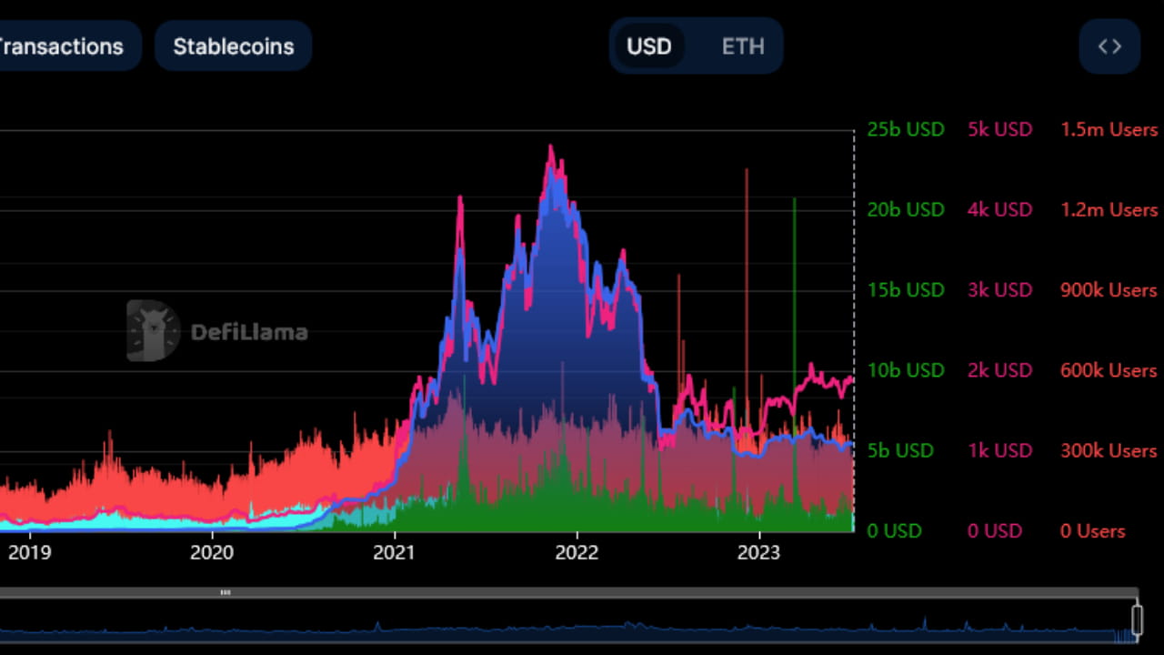This screenshot has height=655, width=1164.
Task: Click the 2021 year label on x-axis
Action: pyautogui.click(x=394, y=552)
